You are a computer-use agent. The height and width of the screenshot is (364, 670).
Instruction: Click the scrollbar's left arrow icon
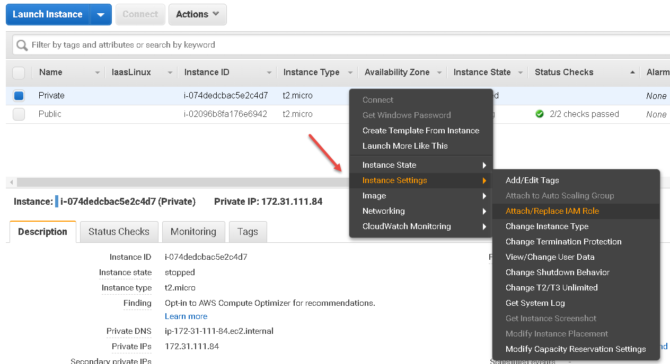click(11, 181)
